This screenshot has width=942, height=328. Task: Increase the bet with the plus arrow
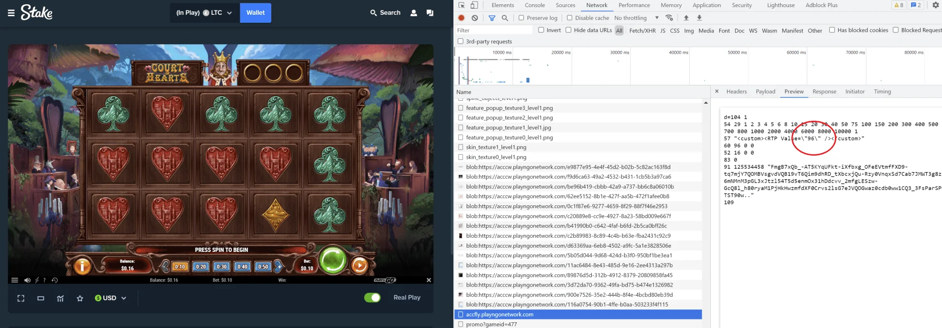(x=278, y=267)
